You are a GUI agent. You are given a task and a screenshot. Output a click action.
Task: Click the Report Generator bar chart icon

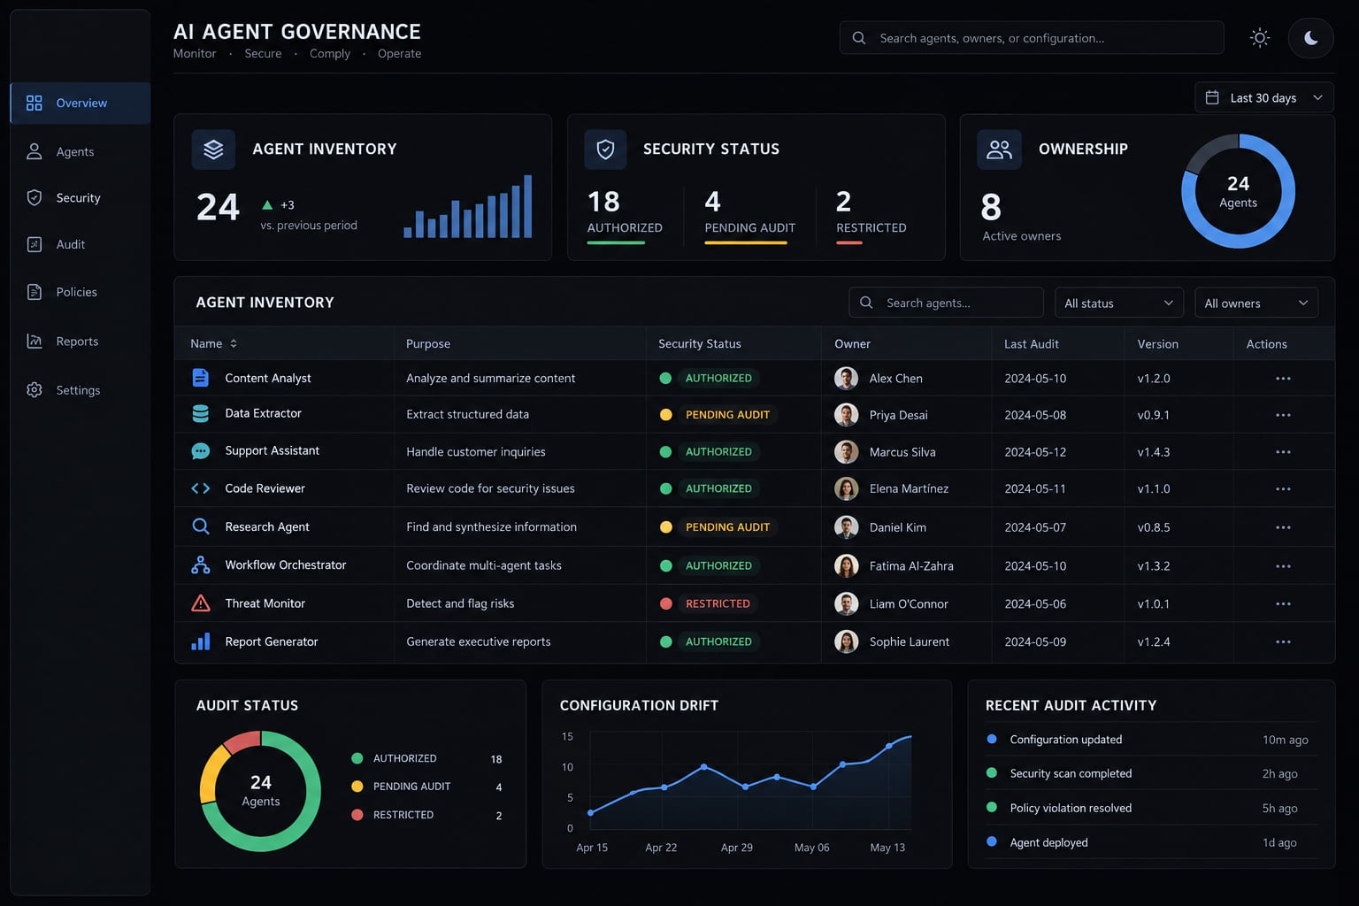tap(201, 641)
